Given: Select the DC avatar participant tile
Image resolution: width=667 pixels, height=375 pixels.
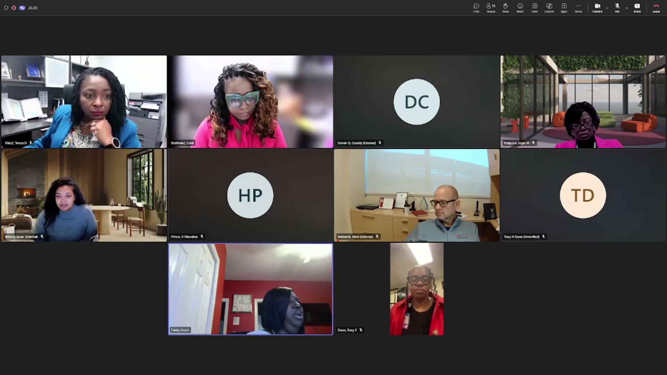Looking at the screenshot, I should tap(417, 102).
